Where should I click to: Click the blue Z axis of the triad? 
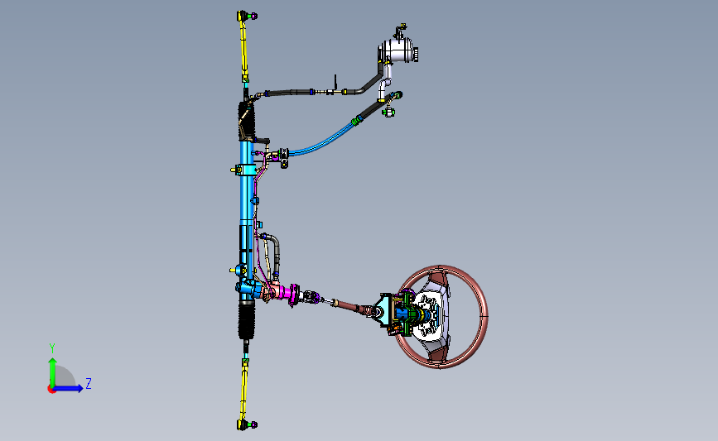[x=68, y=388]
